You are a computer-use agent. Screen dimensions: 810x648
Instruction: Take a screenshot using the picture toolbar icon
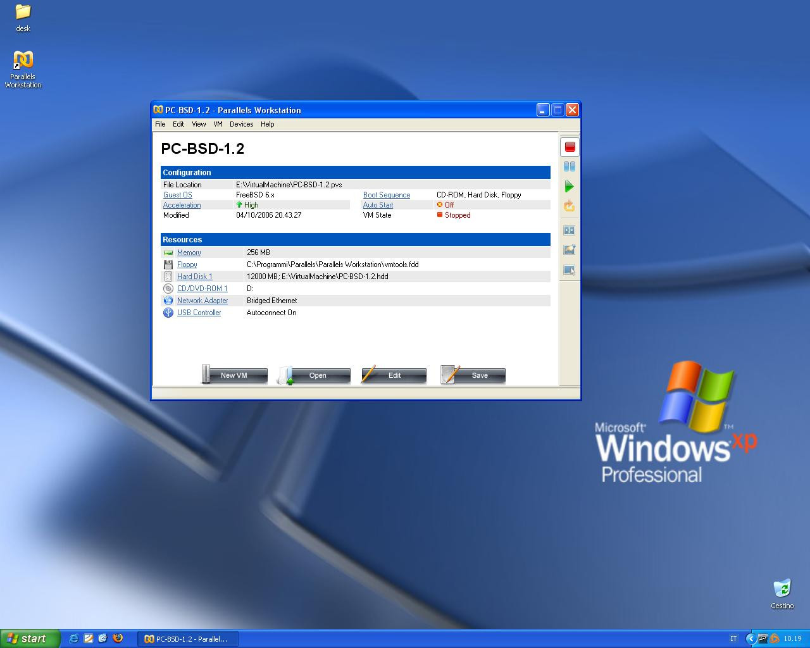[570, 250]
